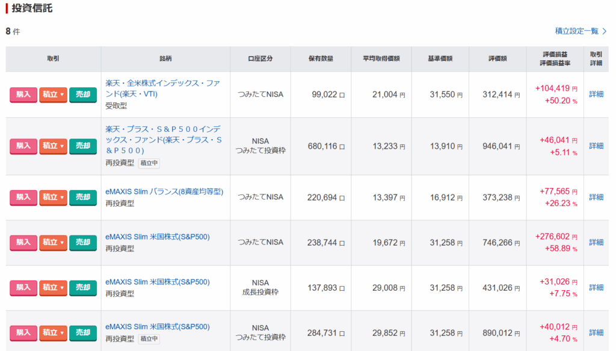Click 購入 for 楽天・プラス・S&P500 fund
Image resolution: width=616 pixels, height=351 pixels.
[x=23, y=146]
